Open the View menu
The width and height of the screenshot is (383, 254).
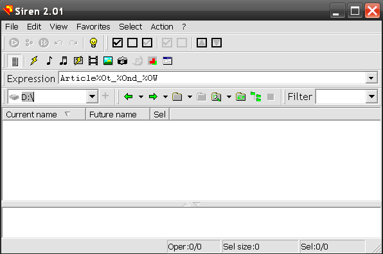click(x=58, y=26)
